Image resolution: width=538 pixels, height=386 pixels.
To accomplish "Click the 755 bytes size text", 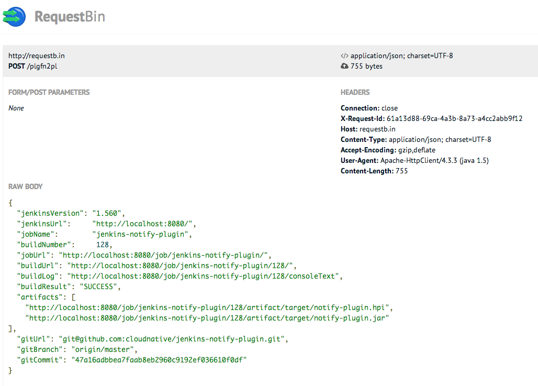I will coord(366,67).
